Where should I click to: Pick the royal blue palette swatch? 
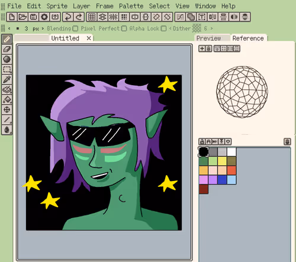[222, 180]
